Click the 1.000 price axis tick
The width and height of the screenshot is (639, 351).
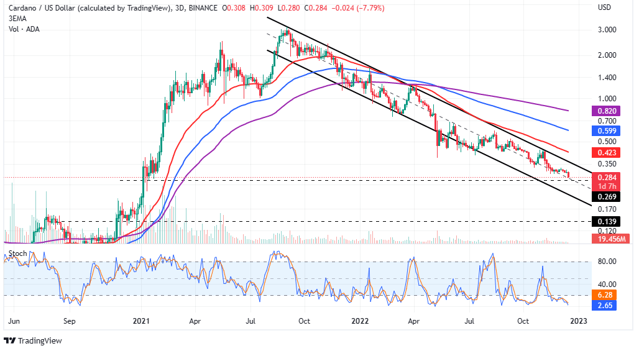coord(607,99)
